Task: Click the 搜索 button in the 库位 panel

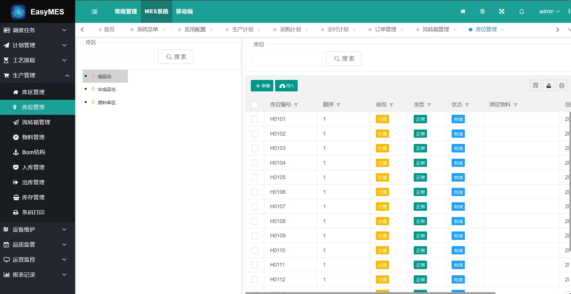Action: pyautogui.click(x=343, y=58)
